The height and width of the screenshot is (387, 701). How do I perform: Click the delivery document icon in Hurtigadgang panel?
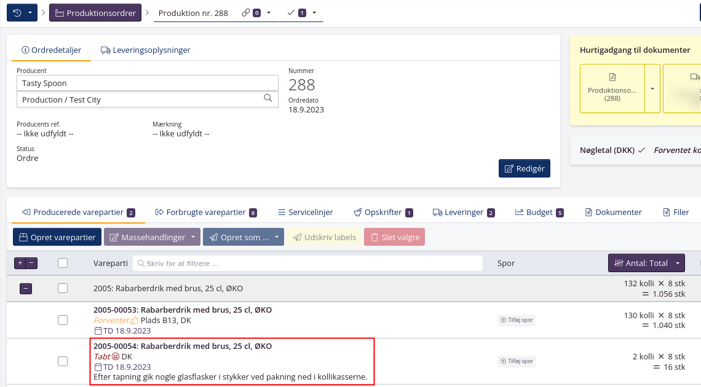coord(695,77)
